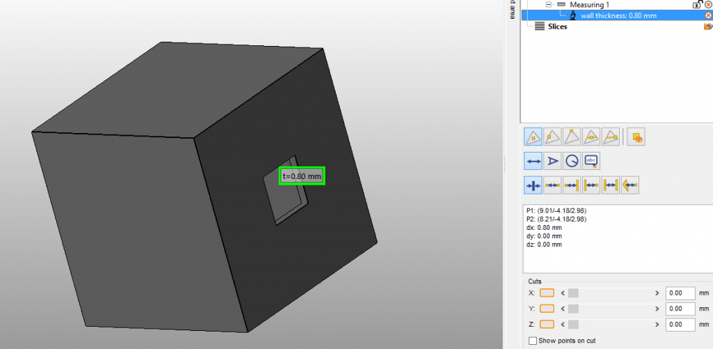Click the X cut slider thumb
Image resolution: width=713 pixels, height=349 pixels.
tap(574, 293)
